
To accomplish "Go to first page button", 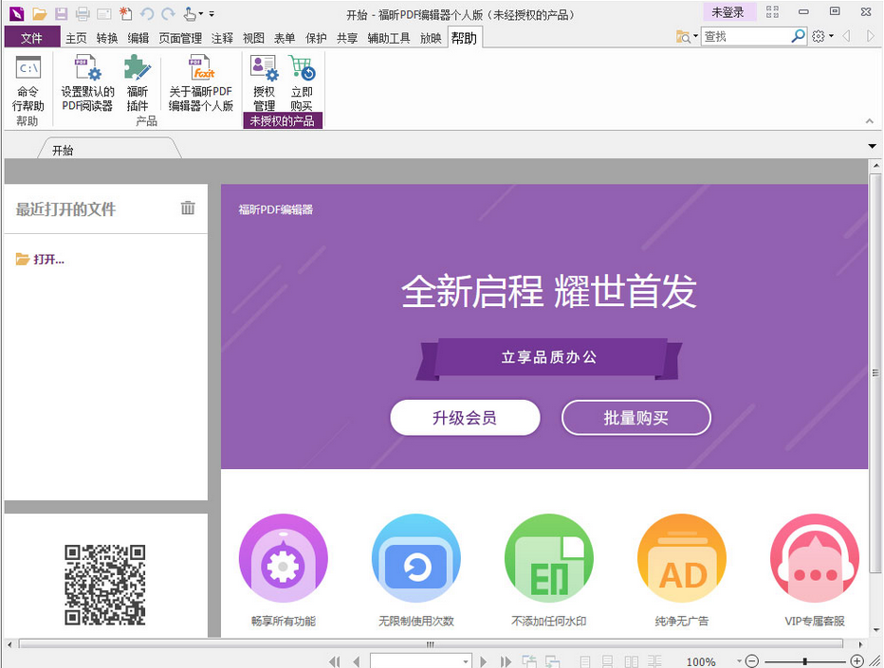I will click(x=334, y=661).
